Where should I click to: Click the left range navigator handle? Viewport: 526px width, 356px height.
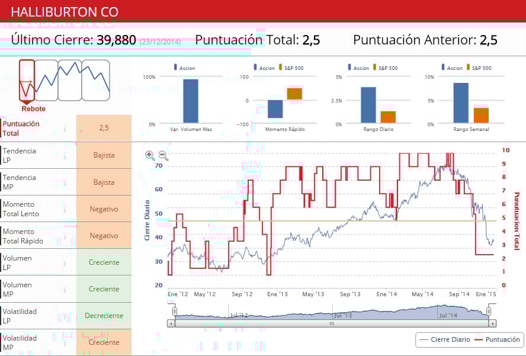coord(175,312)
